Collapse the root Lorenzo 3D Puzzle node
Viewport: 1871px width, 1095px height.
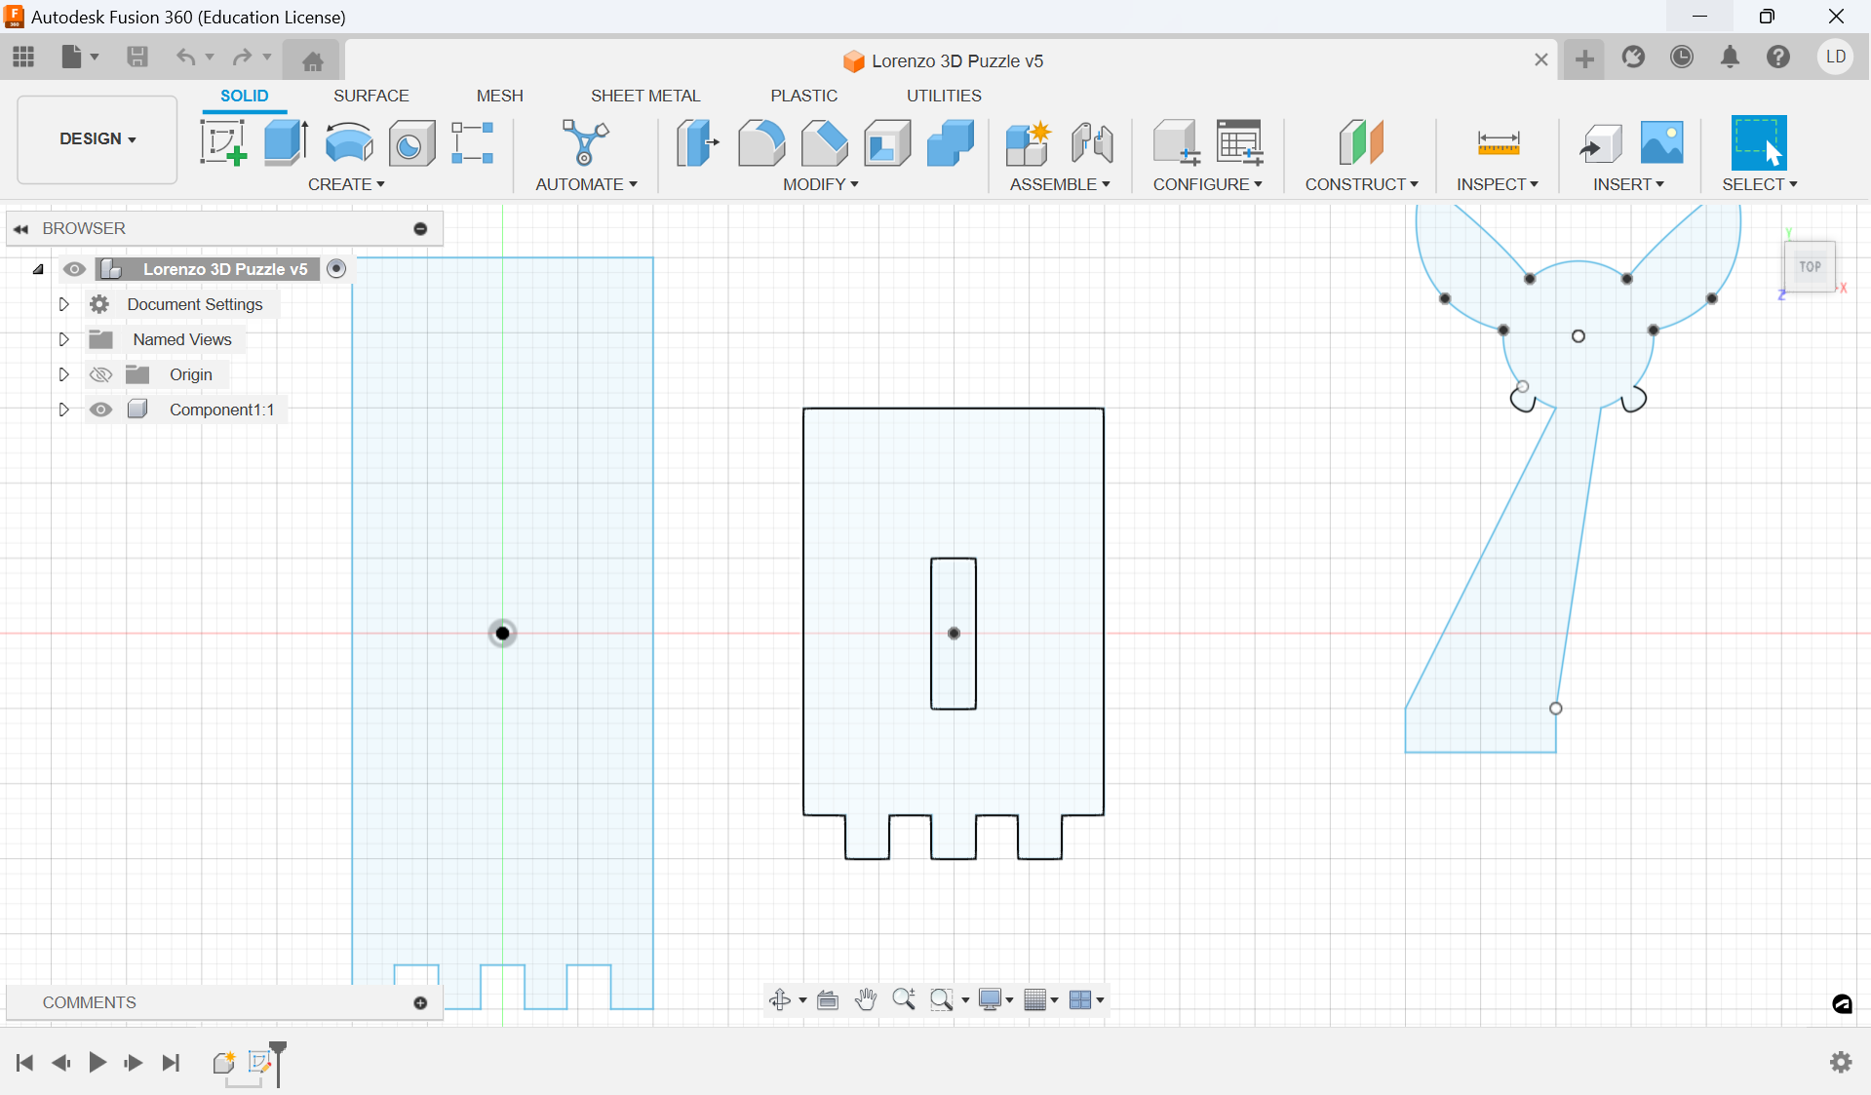point(38,269)
